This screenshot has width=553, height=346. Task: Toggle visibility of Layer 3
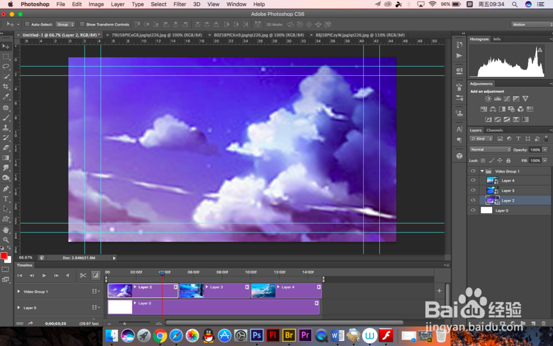(473, 190)
